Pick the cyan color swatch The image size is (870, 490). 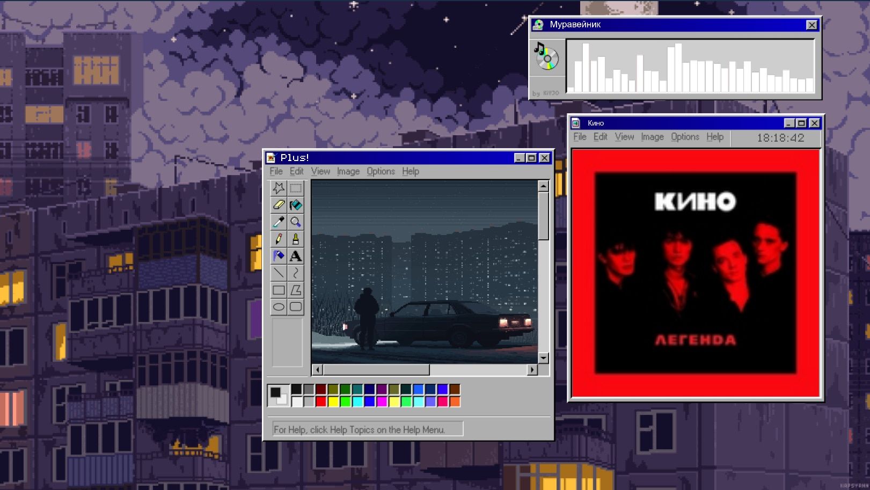[357, 401]
